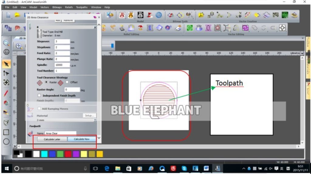Screen dimensions: 311x174
Task: Open the Reliefs menu
Action: pos(69,7)
